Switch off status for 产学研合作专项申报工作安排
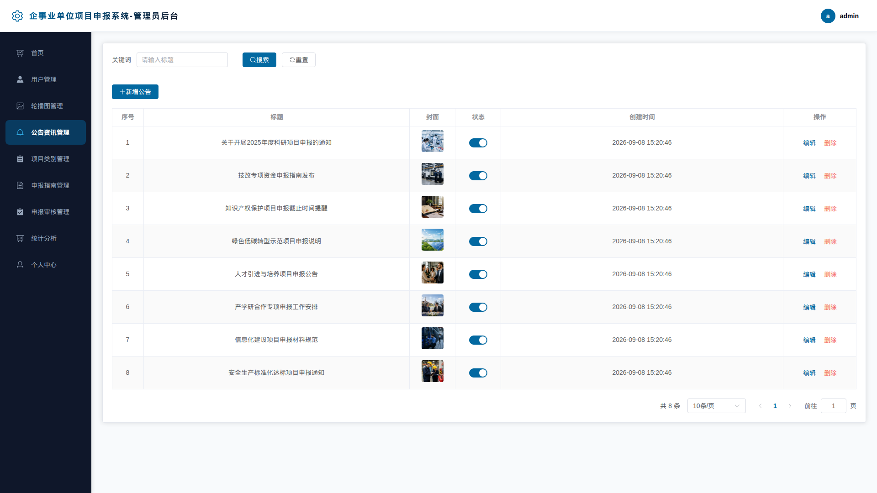This screenshot has height=493, width=877. click(x=478, y=307)
